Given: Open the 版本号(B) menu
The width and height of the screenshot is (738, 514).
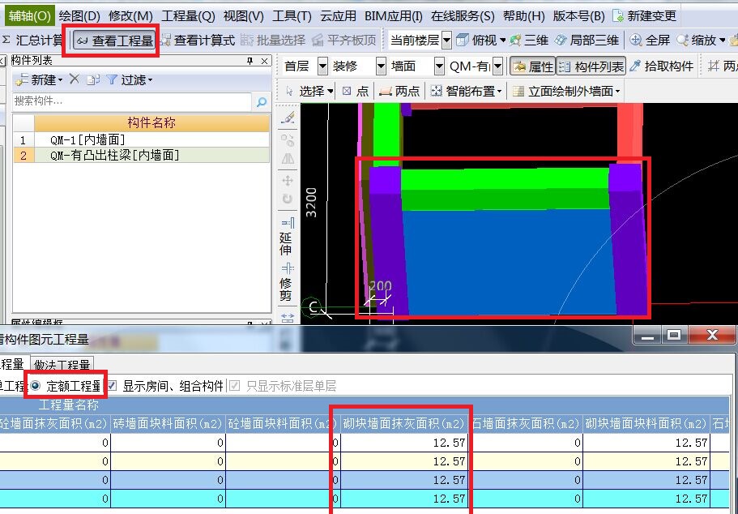Looking at the screenshot, I should [x=578, y=16].
